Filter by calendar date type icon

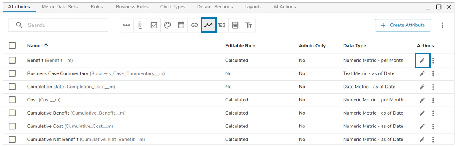click(x=181, y=25)
